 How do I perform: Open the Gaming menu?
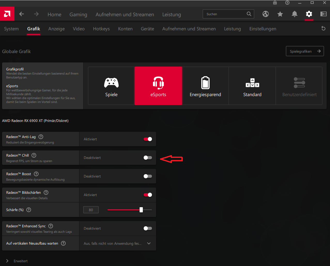pyautogui.click(x=78, y=14)
